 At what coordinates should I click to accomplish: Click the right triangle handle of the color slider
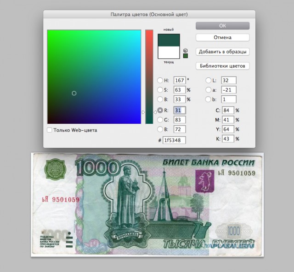pyautogui.click(x=155, y=112)
